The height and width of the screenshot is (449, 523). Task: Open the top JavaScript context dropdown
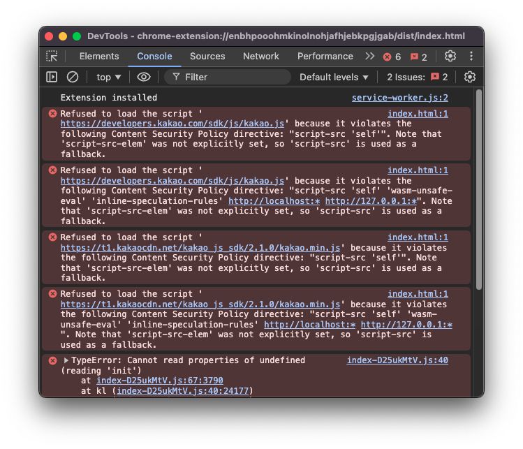(x=108, y=77)
